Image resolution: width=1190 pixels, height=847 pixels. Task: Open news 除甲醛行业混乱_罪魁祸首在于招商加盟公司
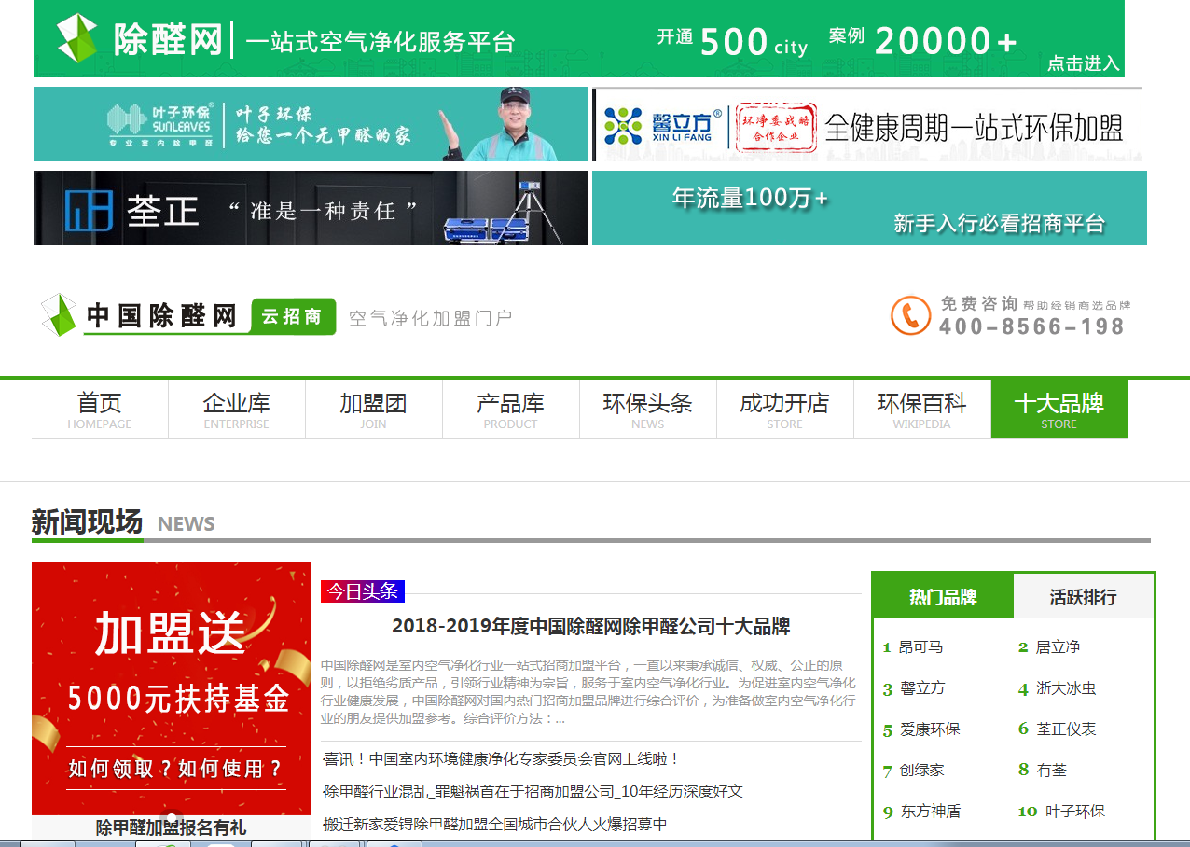(533, 791)
